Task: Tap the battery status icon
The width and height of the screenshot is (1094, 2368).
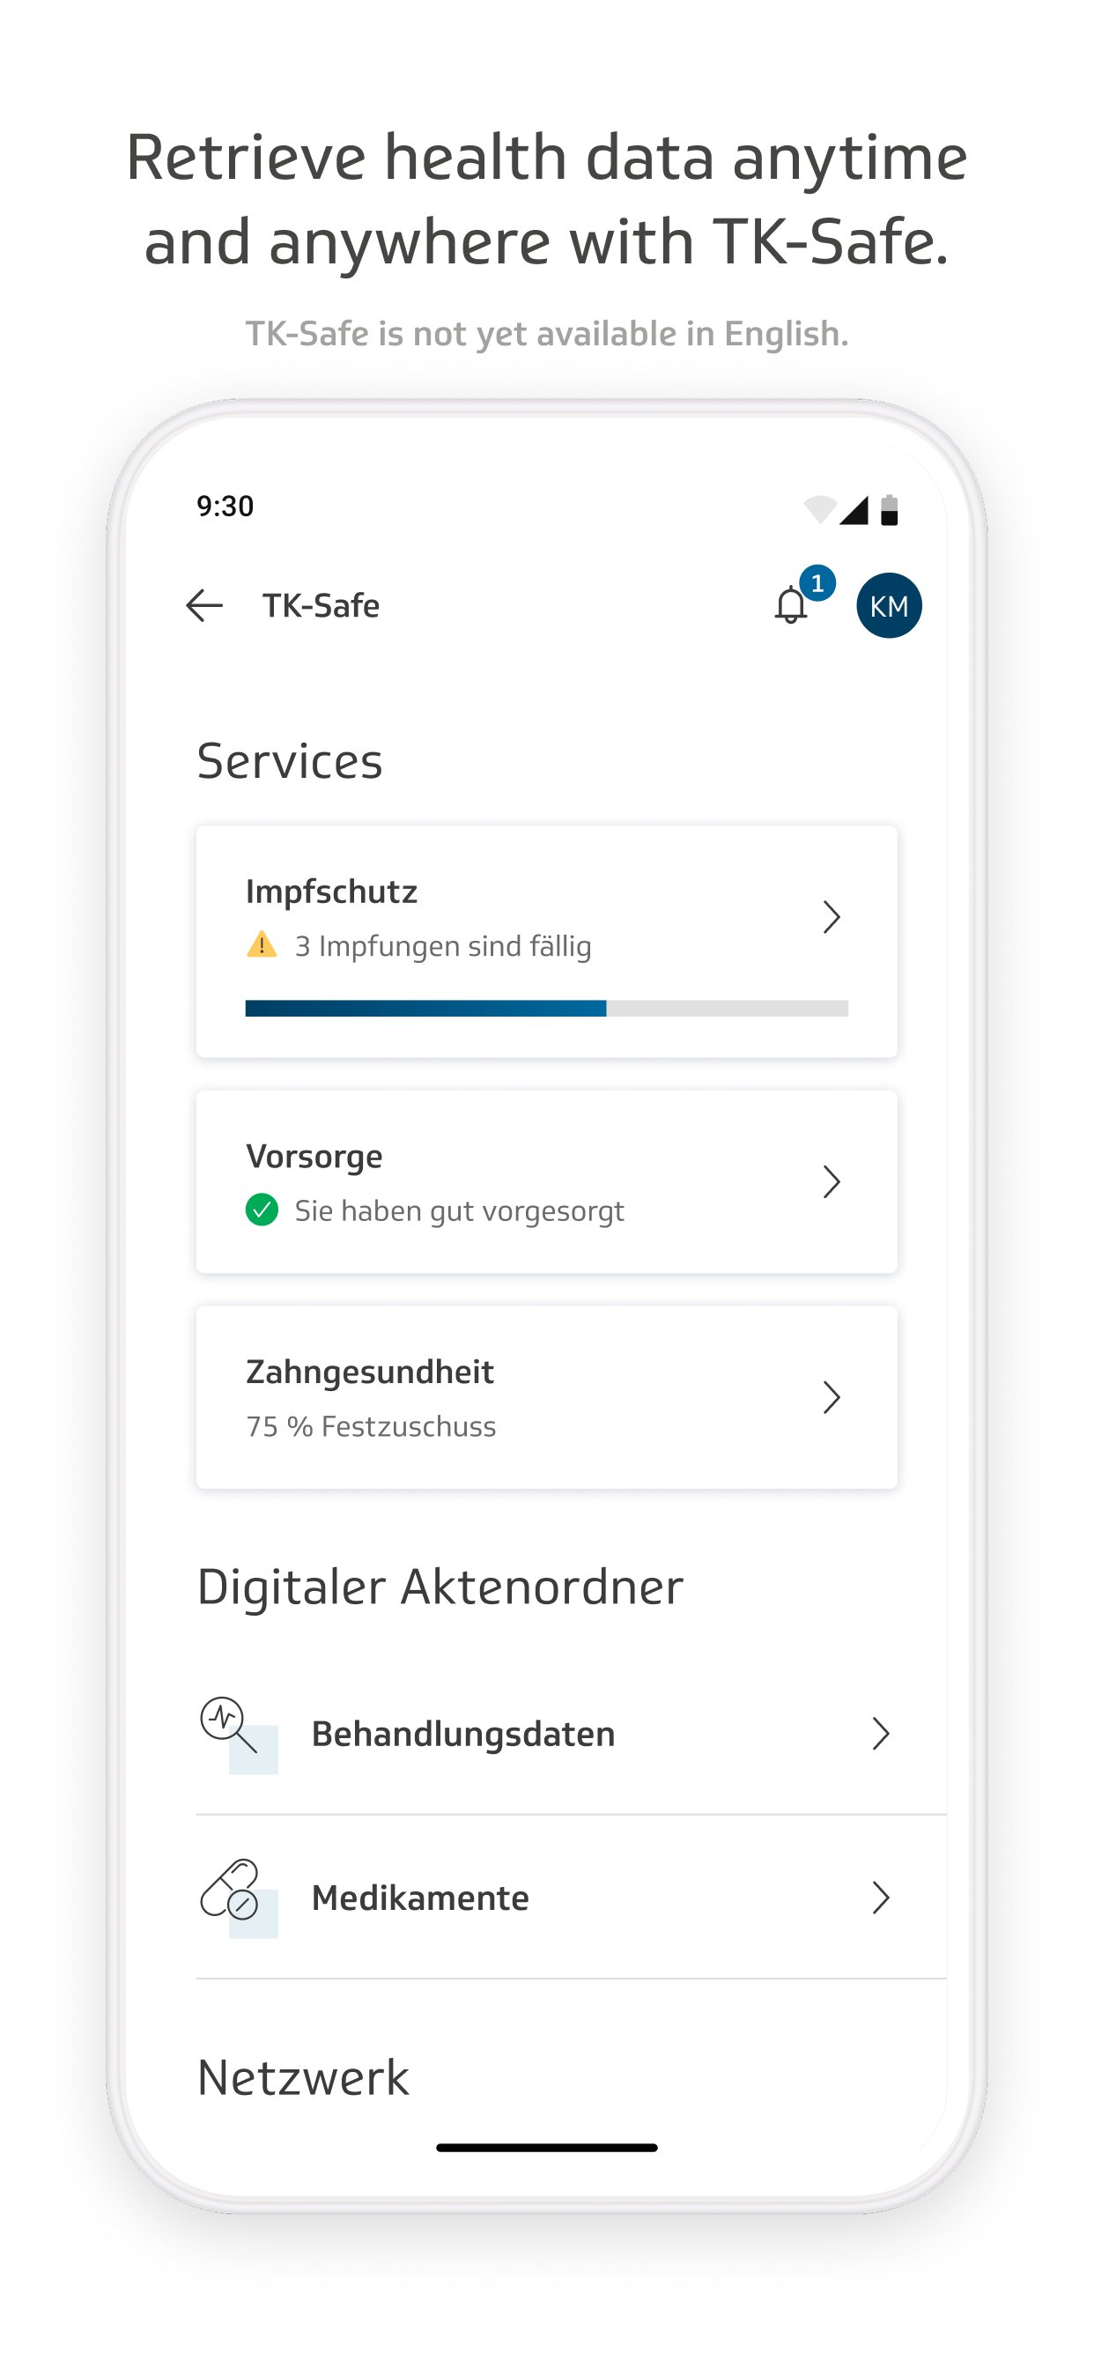Action: coord(889,509)
